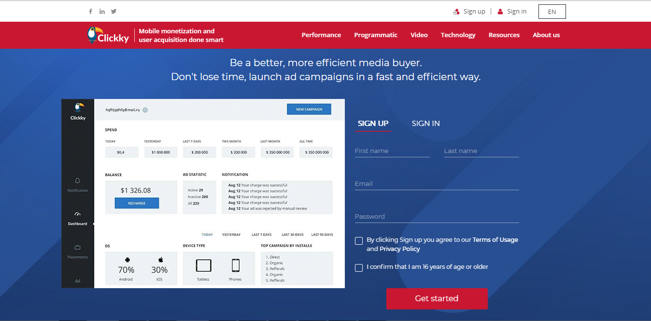Click the Sign up user-plus icon

[x=456, y=12]
